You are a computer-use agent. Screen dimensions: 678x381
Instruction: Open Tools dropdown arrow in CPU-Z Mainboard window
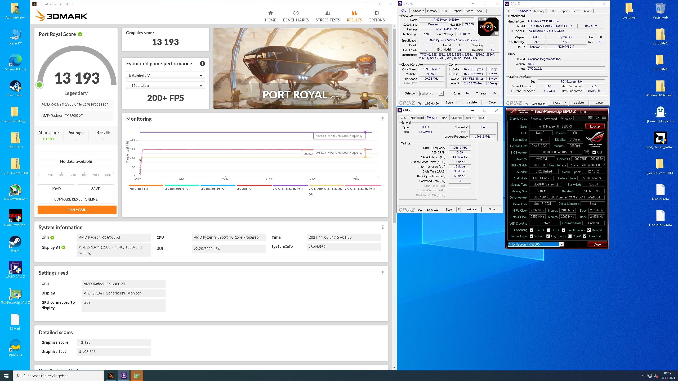click(566, 103)
